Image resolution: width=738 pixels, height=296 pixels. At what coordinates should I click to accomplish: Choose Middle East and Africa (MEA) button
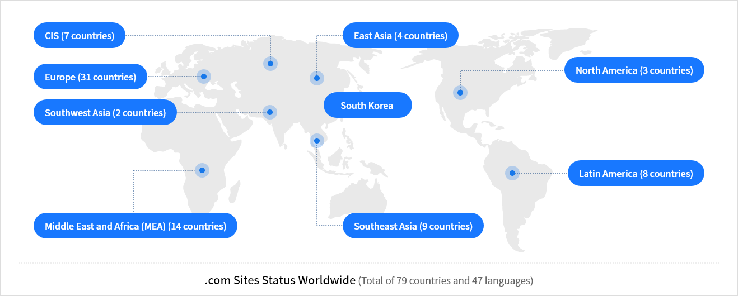click(136, 226)
